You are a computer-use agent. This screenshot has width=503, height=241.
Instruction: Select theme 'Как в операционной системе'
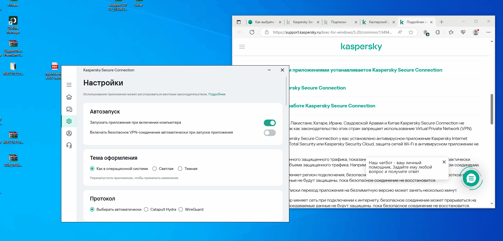[x=92, y=169]
